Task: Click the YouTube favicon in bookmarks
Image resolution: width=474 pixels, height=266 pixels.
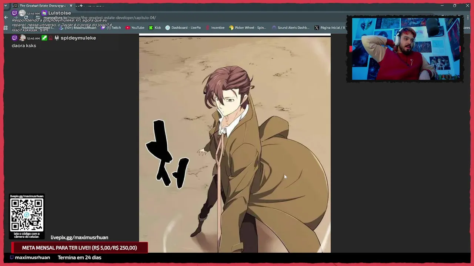Action: pos(128,28)
